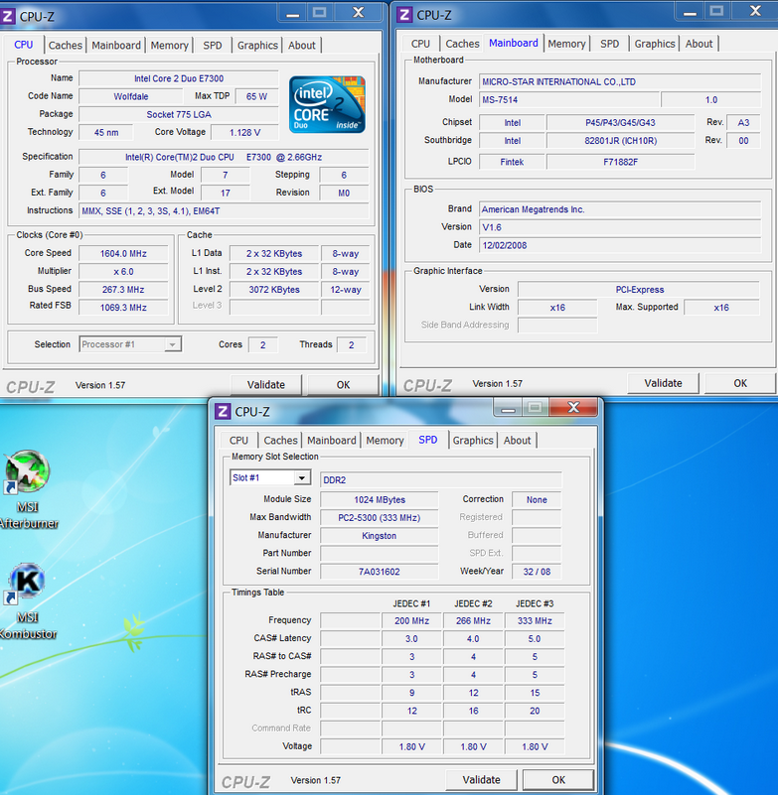Click the BIOS date '12/02/2008'

pos(620,245)
